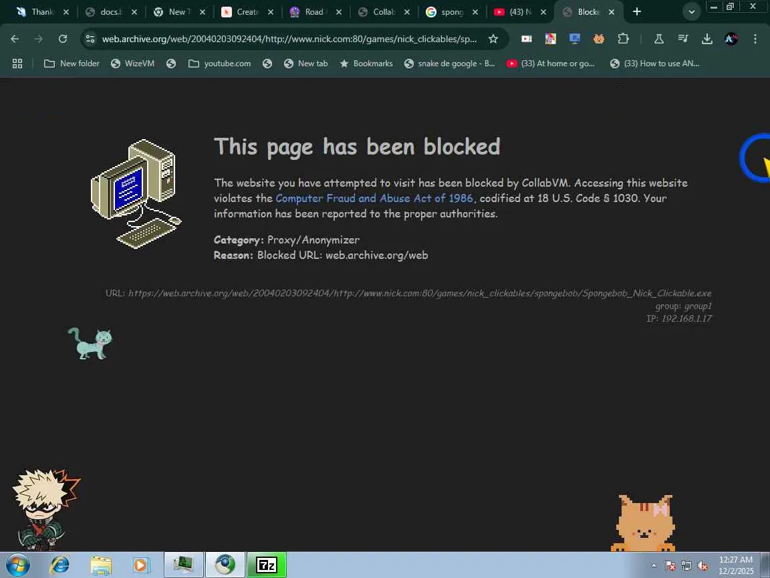This screenshot has width=770, height=578.
Task: Close the 'Road' tab
Action: point(339,12)
